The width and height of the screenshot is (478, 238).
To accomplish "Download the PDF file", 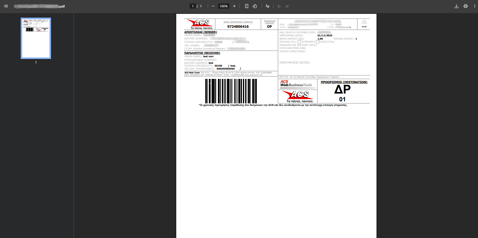I will [457, 6].
